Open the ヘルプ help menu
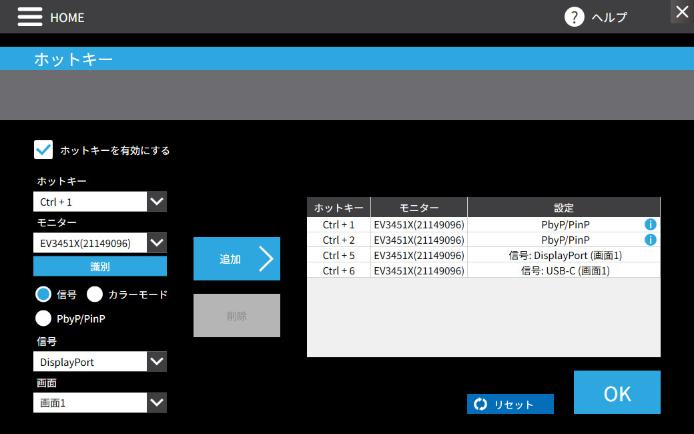694x434 pixels. tap(609, 17)
